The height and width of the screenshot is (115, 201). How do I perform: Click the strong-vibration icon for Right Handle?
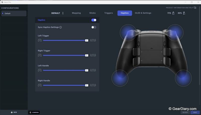pyautogui.click(x=93, y=85)
